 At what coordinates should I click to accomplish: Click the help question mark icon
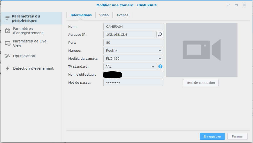coord(228,5)
